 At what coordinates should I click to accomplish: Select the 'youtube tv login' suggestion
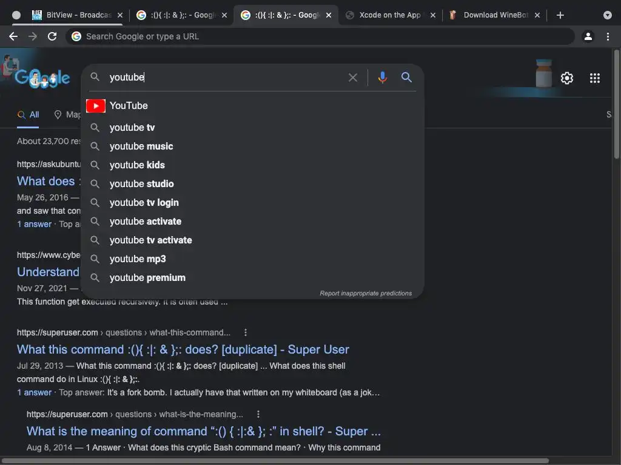point(253,202)
